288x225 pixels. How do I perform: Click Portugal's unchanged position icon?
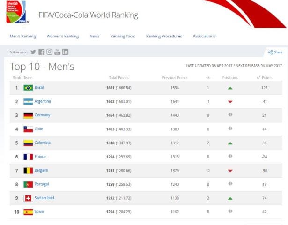(x=230, y=183)
